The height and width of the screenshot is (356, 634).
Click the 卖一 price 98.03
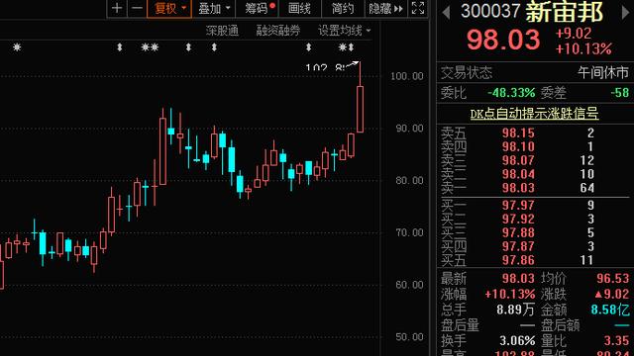pyautogui.click(x=518, y=188)
